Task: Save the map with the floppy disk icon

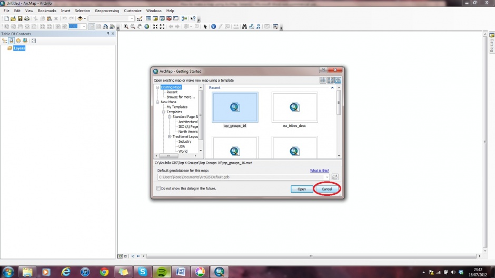Action: click(20, 18)
